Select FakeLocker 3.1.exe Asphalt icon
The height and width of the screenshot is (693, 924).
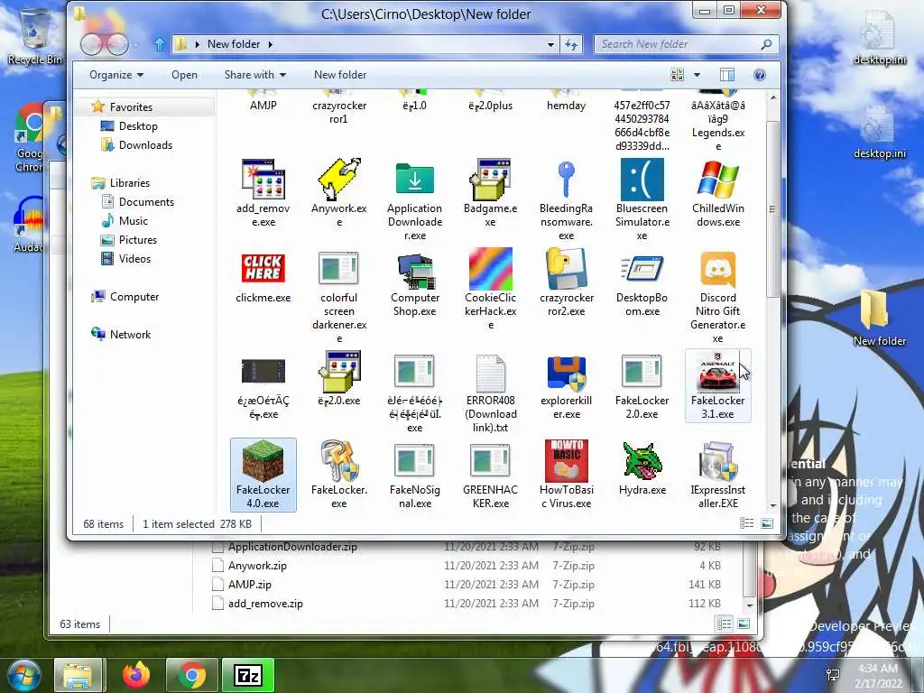[x=717, y=372]
